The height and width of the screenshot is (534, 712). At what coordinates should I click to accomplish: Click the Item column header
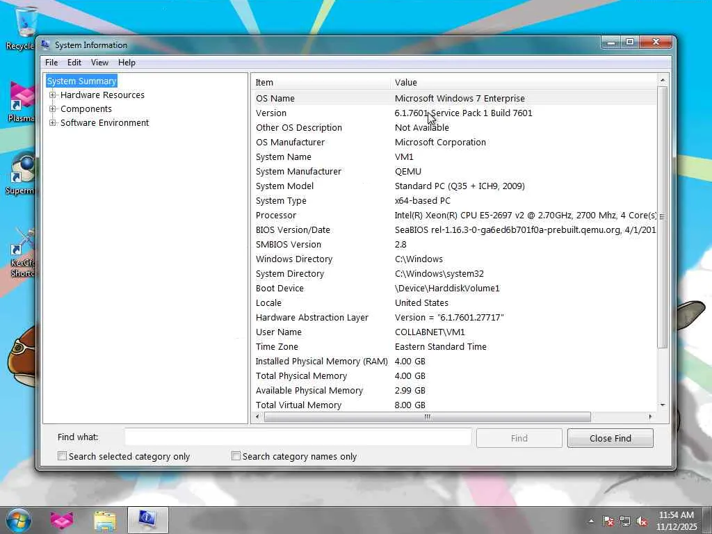tap(321, 82)
